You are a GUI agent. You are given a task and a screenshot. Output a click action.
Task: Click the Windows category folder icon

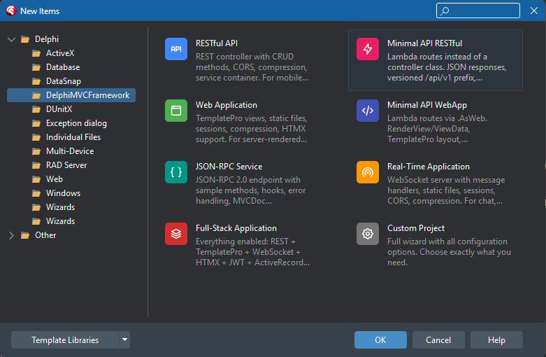tap(36, 193)
